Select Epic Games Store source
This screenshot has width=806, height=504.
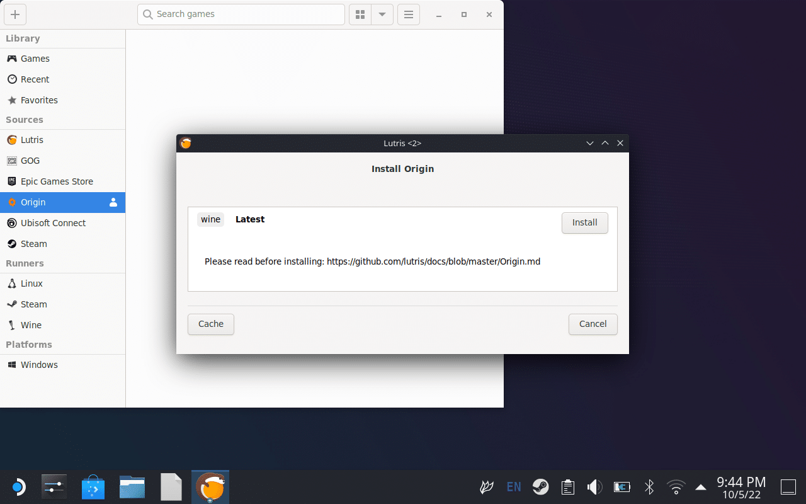(x=62, y=181)
